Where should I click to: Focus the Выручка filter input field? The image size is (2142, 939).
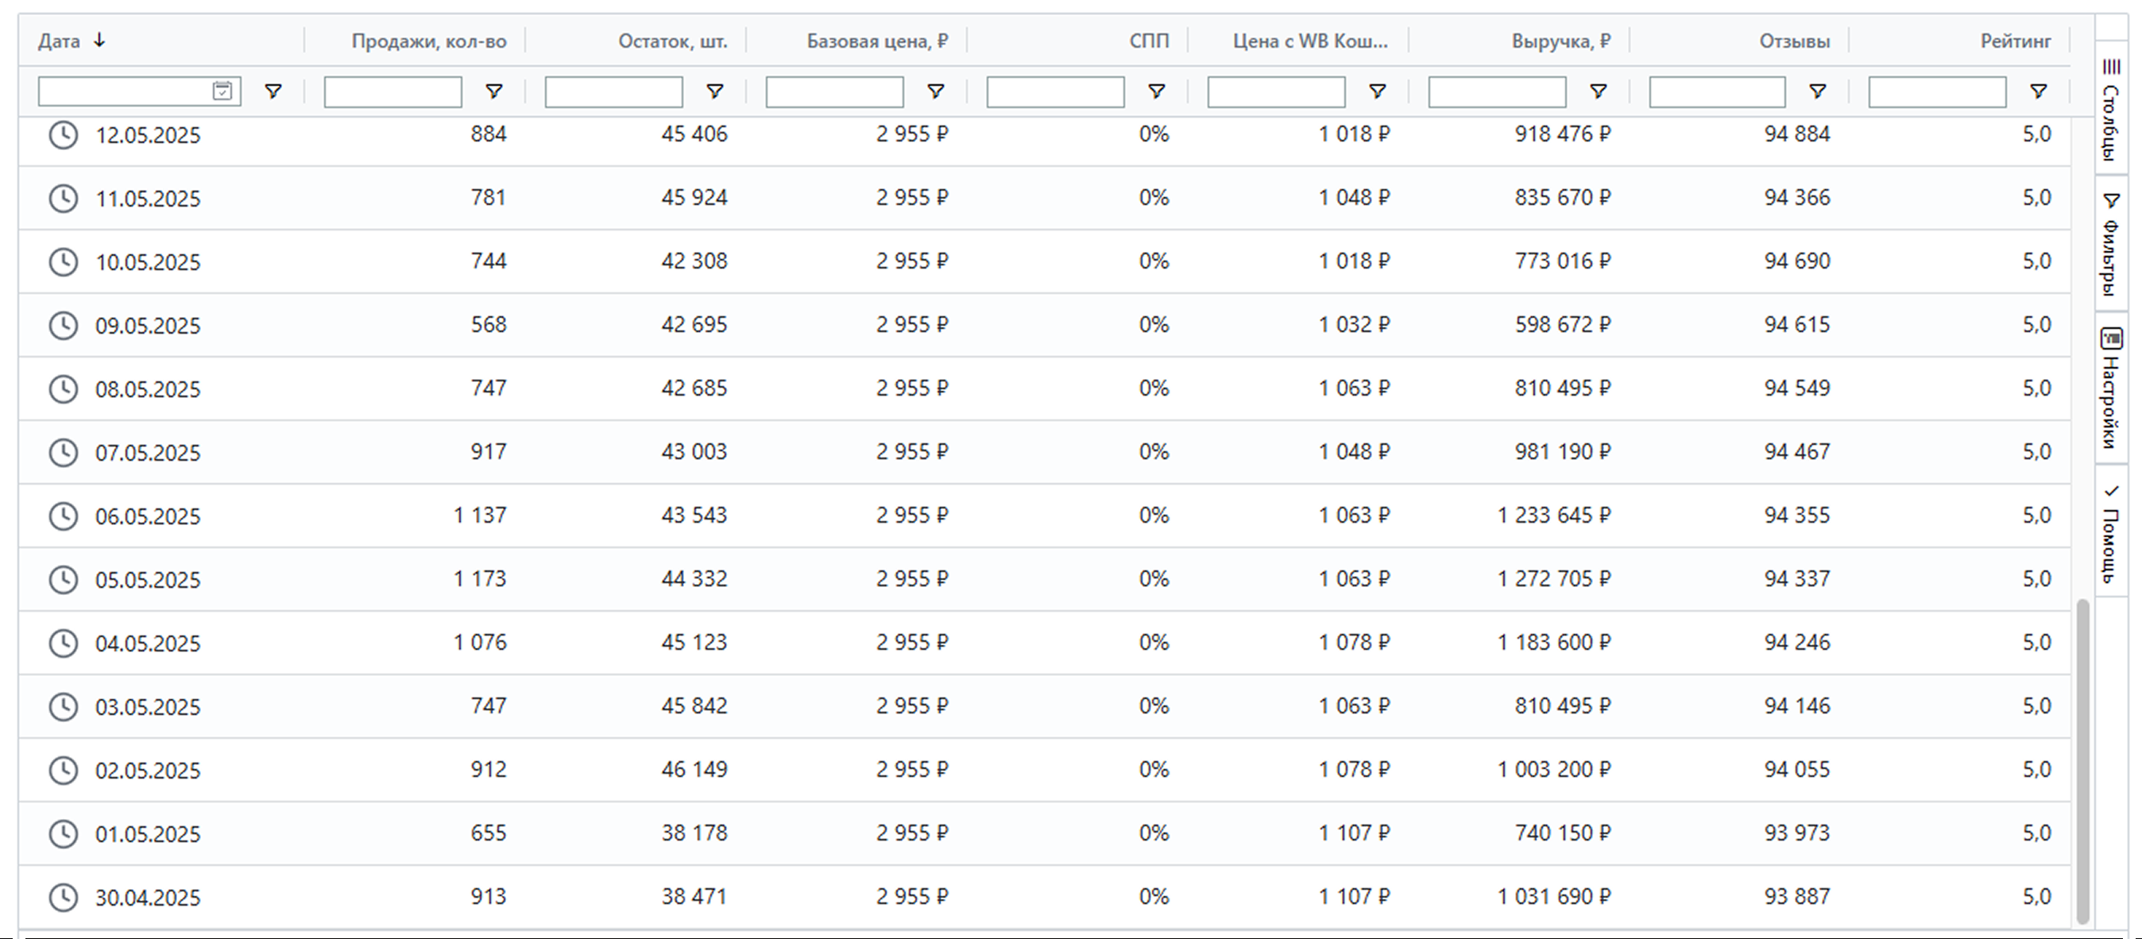pyautogui.click(x=1497, y=91)
